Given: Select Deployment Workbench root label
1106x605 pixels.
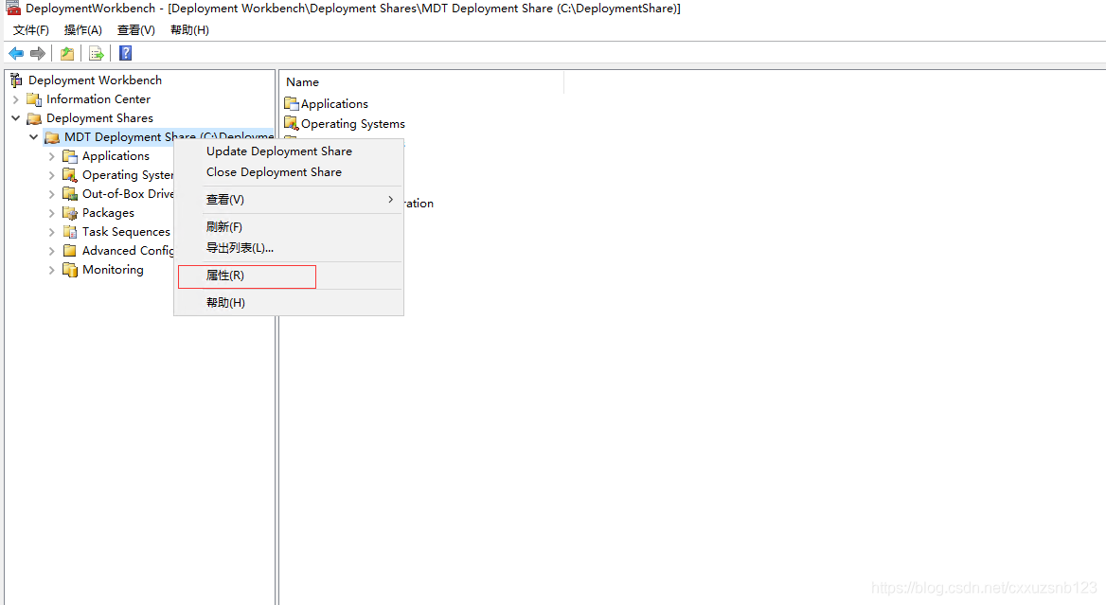Looking at the screenshot, I should point(96,80).
